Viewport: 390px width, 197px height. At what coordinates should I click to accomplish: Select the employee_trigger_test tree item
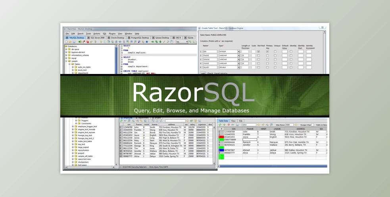87,127
